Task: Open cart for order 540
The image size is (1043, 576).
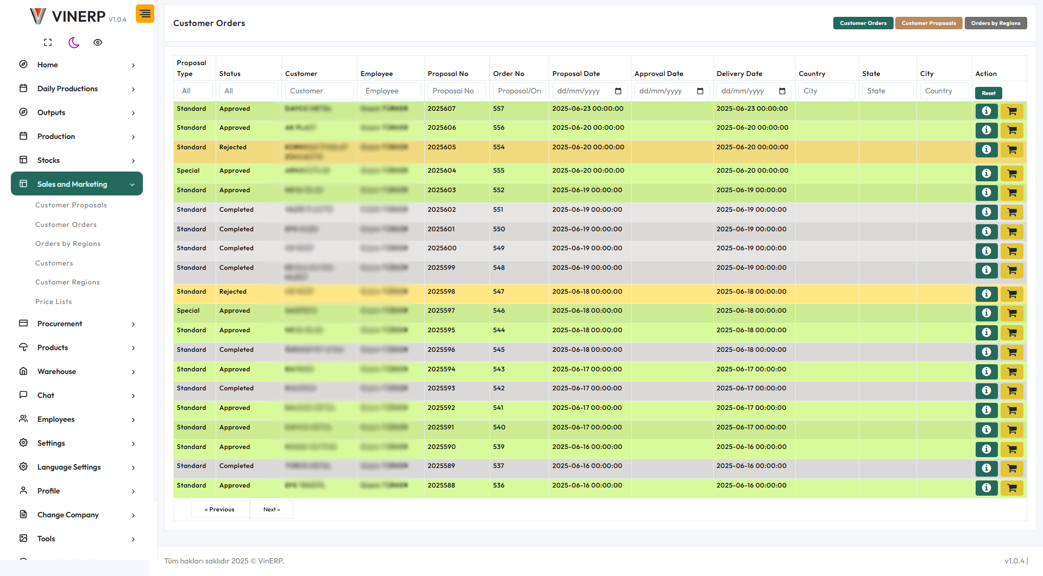Action: [x=1012, y=430]
